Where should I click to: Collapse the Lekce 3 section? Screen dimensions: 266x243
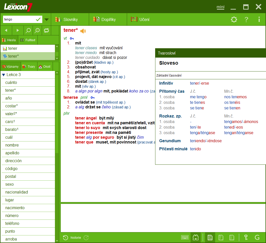(4, 75)
